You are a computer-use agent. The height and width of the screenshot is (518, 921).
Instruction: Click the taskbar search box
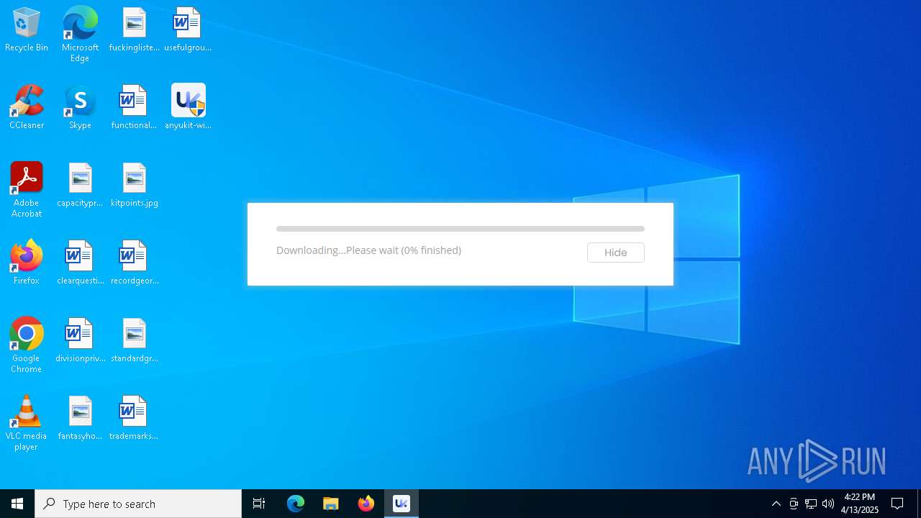pyautogui.click(x=138, y=504)
